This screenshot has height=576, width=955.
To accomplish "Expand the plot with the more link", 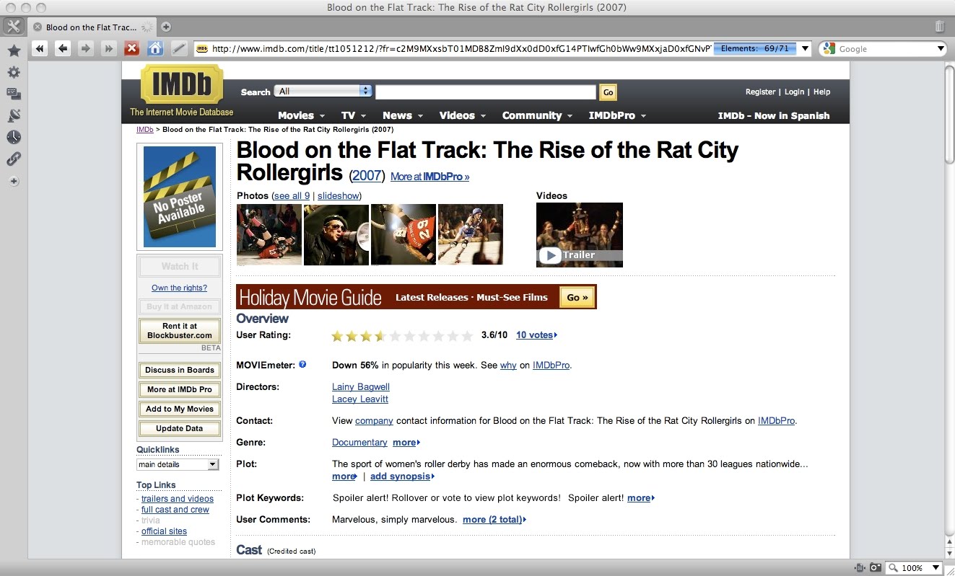I will pos(345,477).
